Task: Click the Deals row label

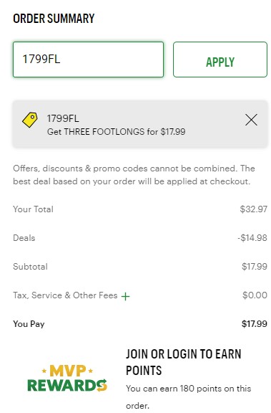Action: (x=24, y=238)
